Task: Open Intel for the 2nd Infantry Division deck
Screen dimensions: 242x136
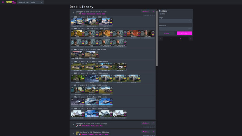Action: coord(146,11)
